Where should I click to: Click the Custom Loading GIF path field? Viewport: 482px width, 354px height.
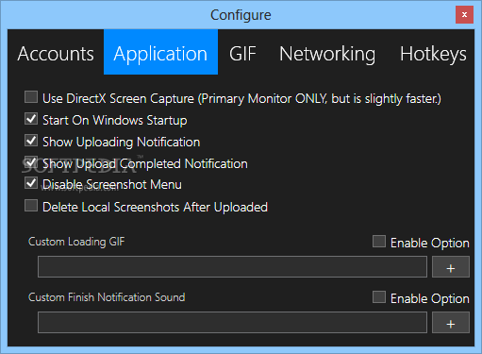point(232,267)
